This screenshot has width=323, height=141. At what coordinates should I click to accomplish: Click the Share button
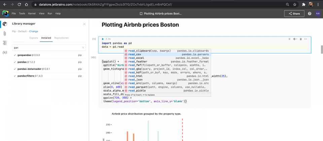(294, 13)
